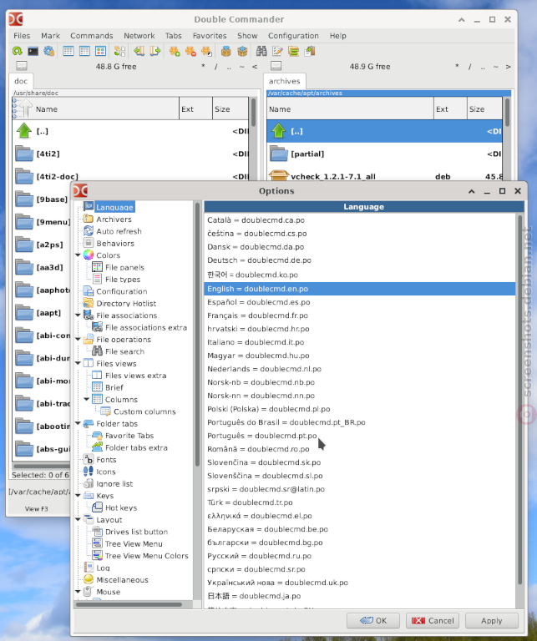Collapse the Folder tabs tree node
The image size is (537, 641).
pyautogui.click(x=79, y=423)
